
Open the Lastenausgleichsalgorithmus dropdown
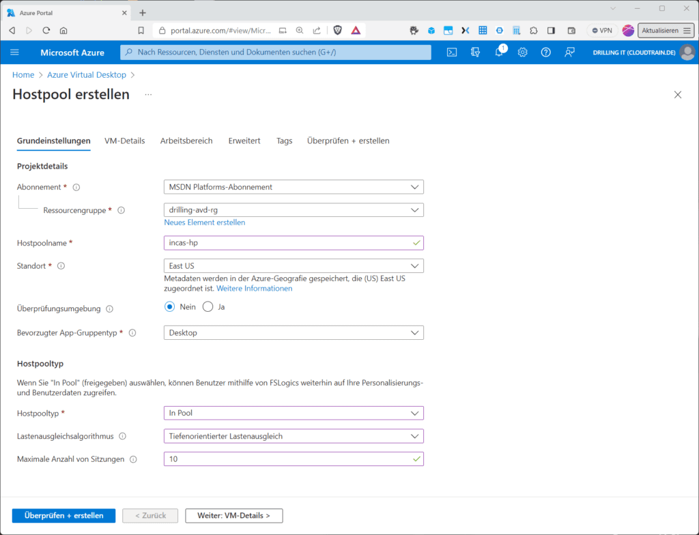(x=294, y=436)
